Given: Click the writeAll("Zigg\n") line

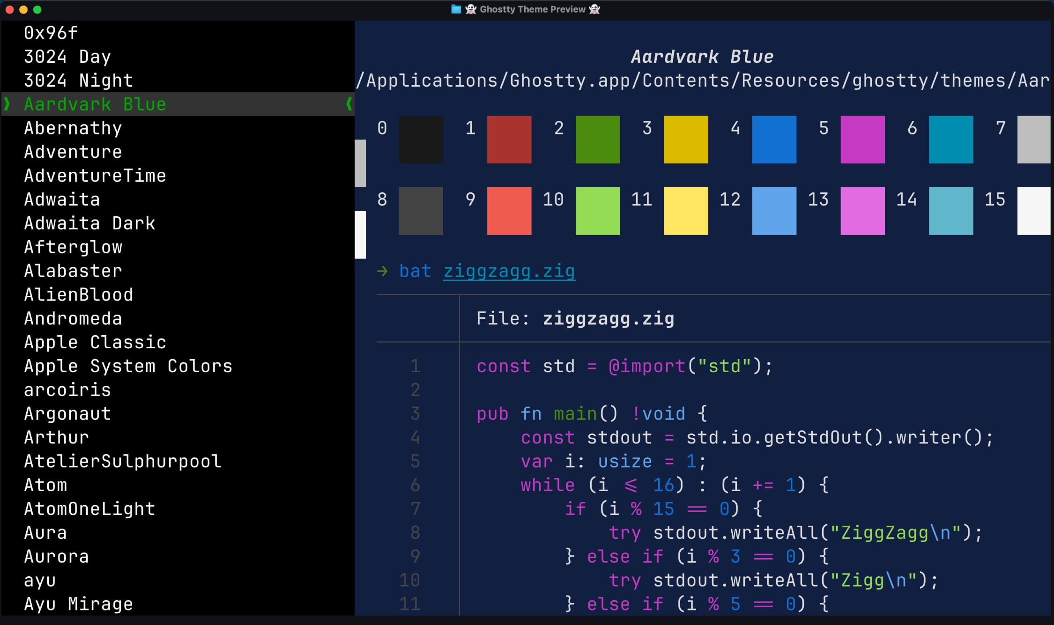Looking at the screenshot, I should pyautogui.click(x=773, y=581).
